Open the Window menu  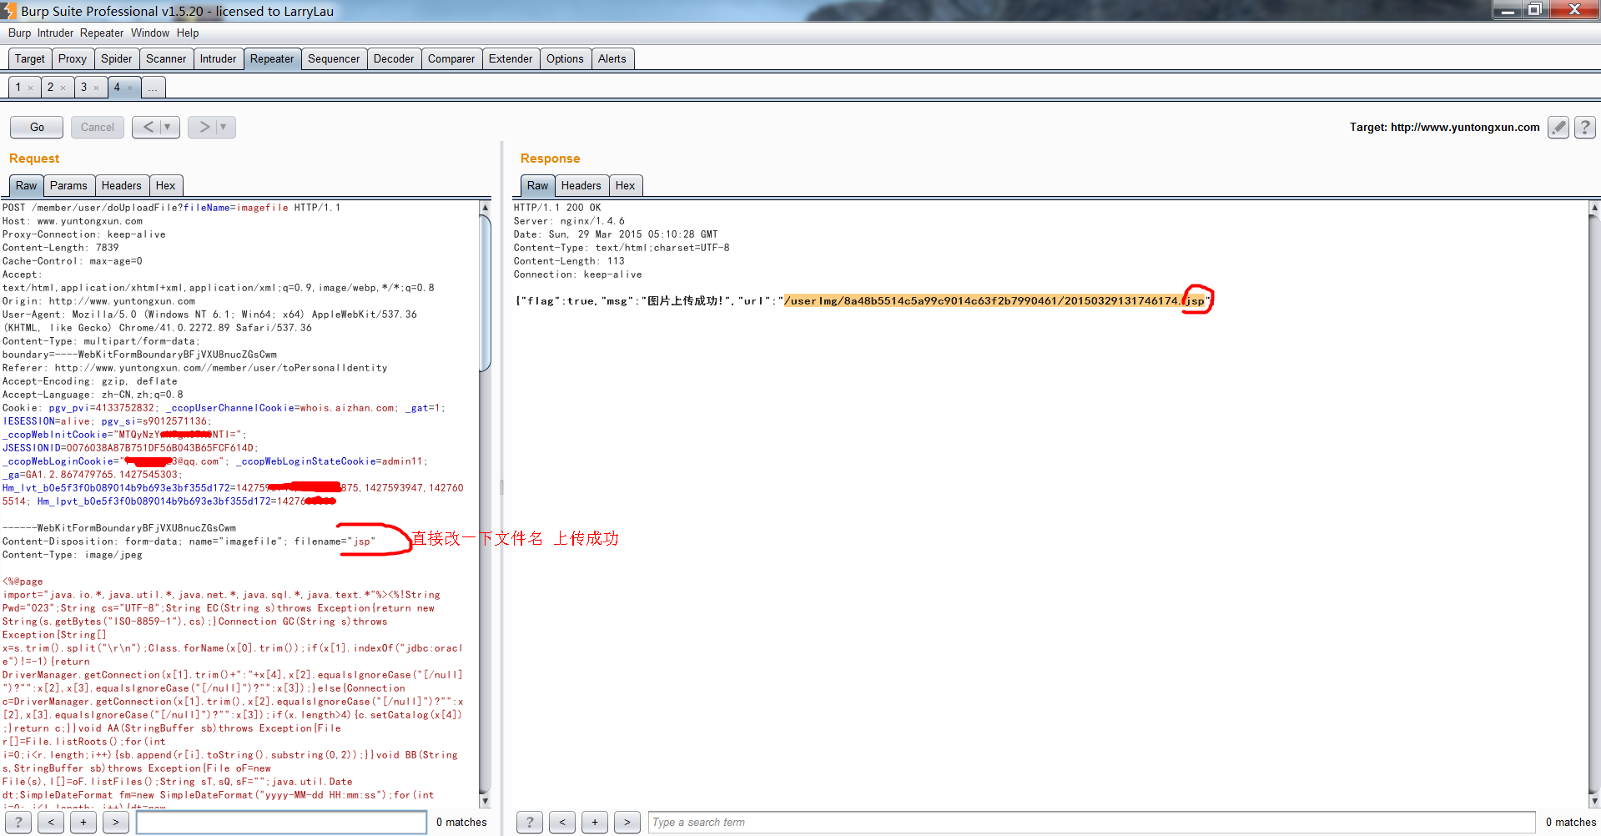[x=150, y=33]
